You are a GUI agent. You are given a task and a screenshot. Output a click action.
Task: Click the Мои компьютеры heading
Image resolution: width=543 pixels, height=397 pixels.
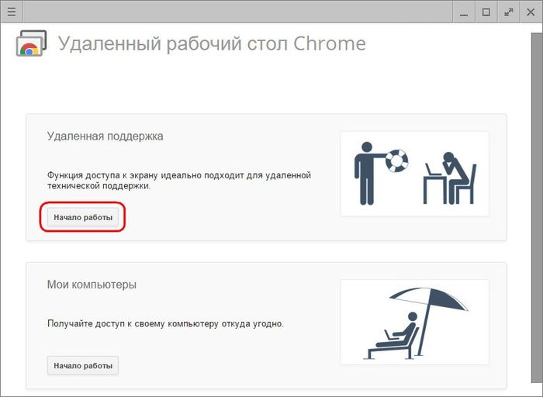pyautogui.click(x=92, y=285)
